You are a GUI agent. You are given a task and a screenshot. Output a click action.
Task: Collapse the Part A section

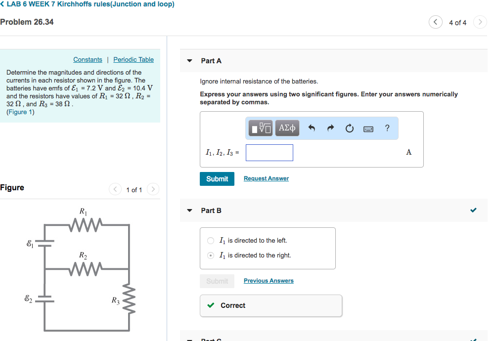pos(189,61)
